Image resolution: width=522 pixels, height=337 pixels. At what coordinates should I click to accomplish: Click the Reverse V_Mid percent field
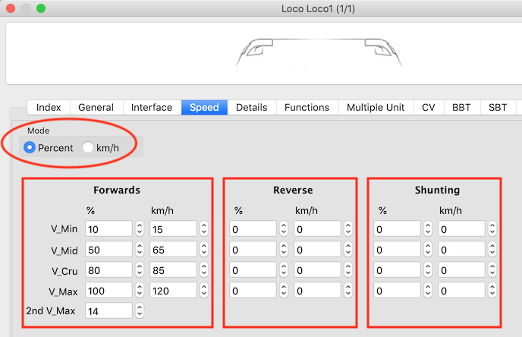[x=253, y=249]
